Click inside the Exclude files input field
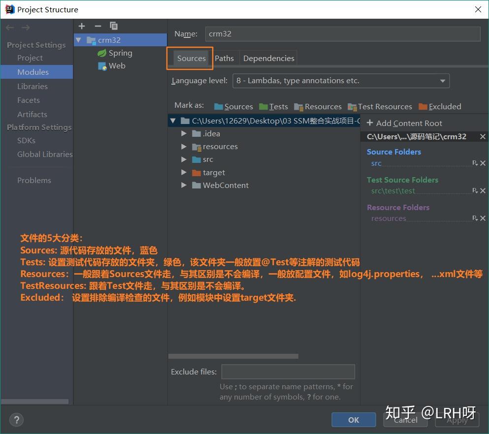 (x=288, y=372)
